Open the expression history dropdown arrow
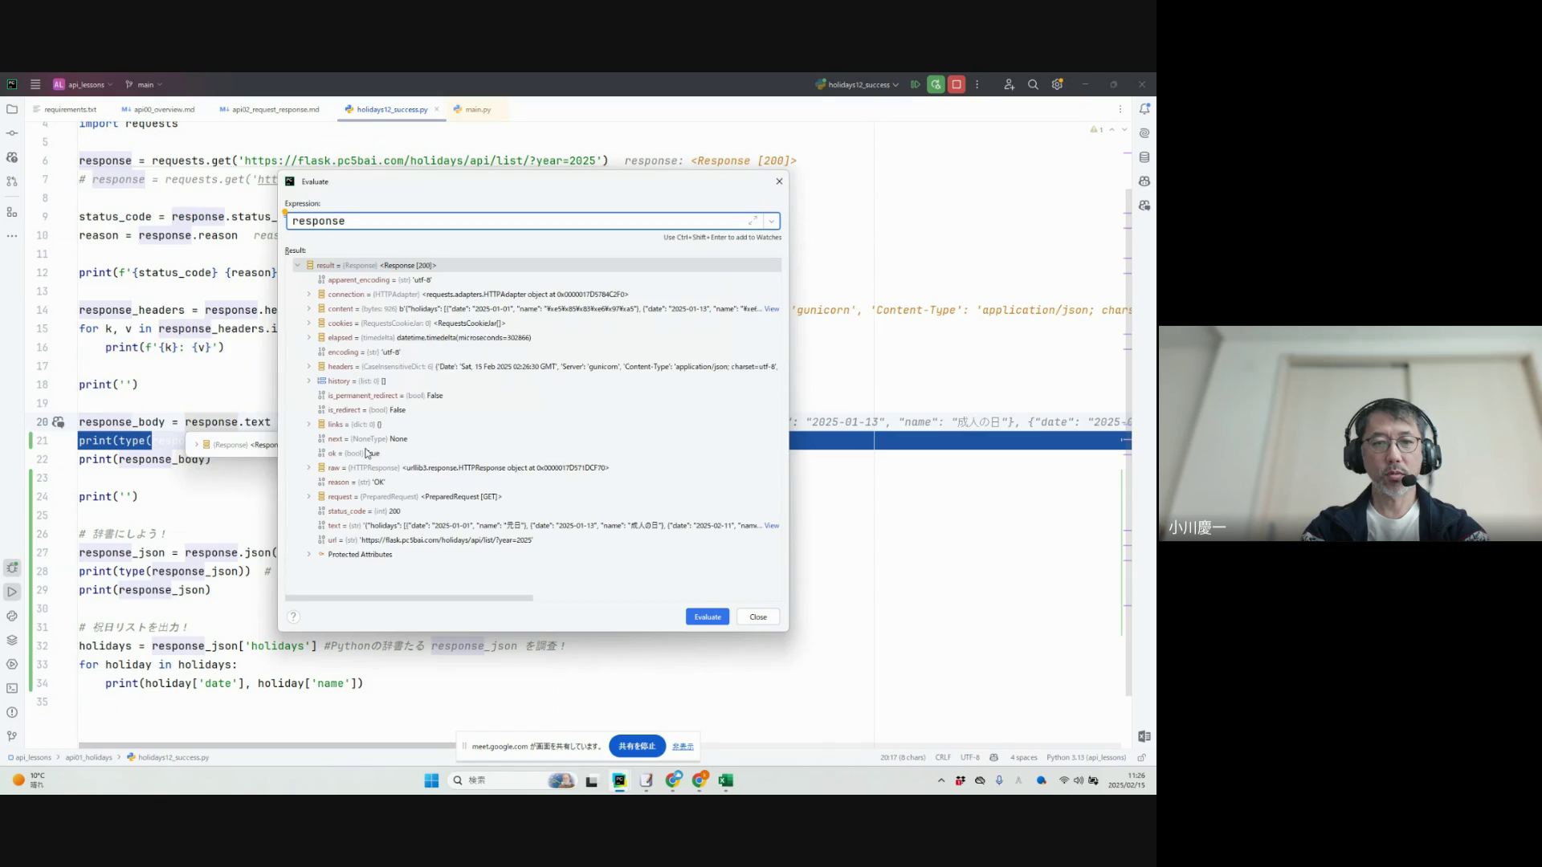Screen dimensions: 1542x867 point(771,221)
